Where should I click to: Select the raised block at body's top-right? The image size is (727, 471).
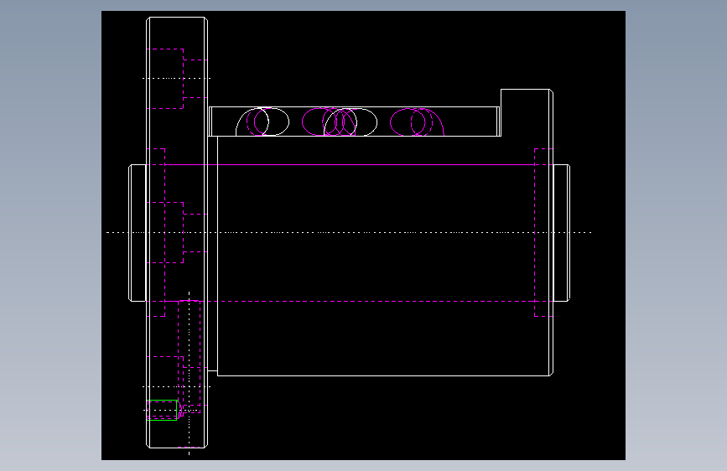(x=527, y=112)
